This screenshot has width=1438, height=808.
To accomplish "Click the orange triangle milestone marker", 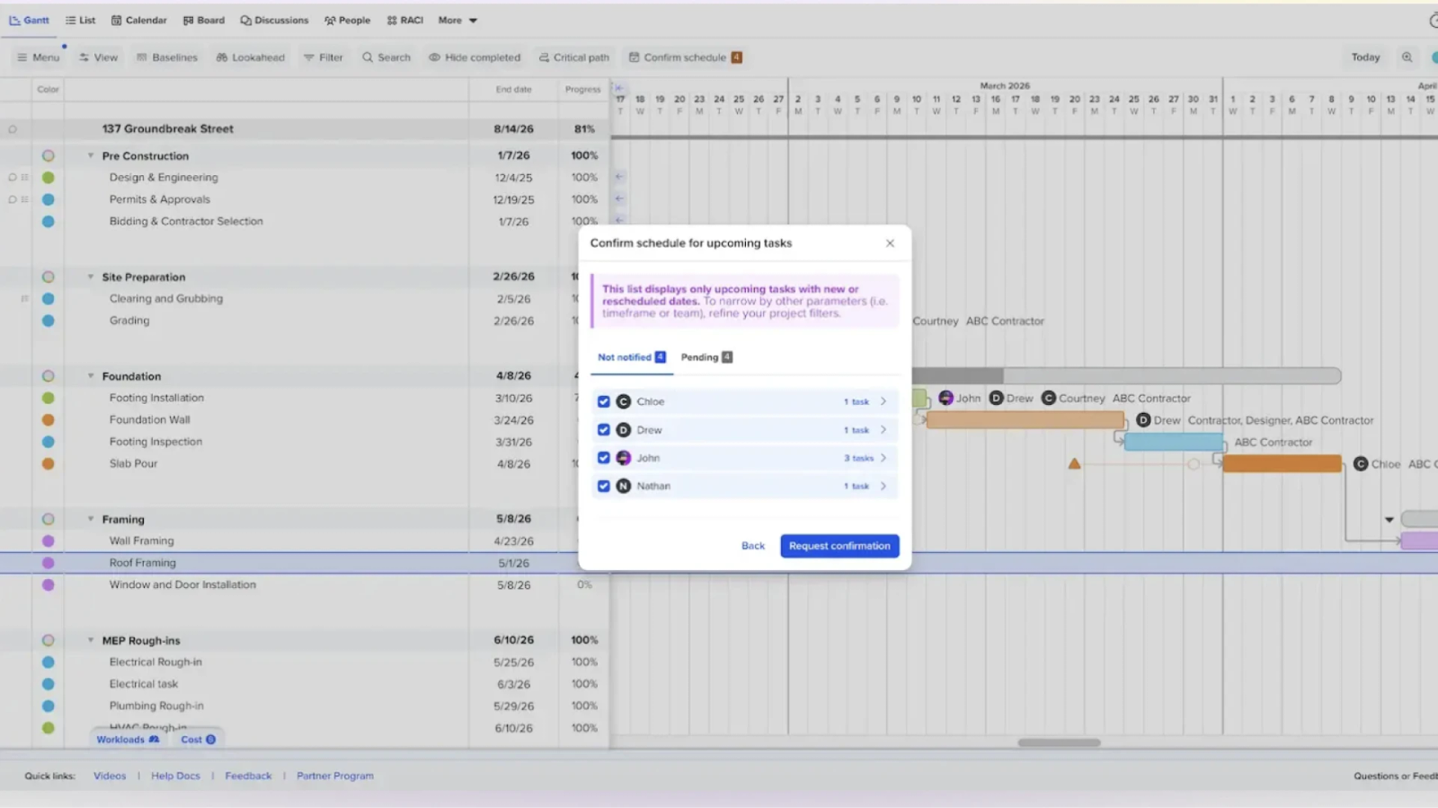I will coord(1074,464).
